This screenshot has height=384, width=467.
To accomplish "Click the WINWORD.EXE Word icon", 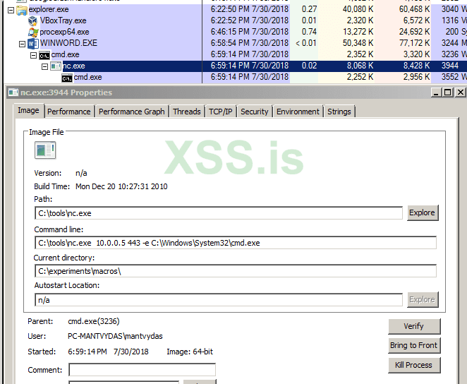I will pyautogui.click(x=33, y=44).
